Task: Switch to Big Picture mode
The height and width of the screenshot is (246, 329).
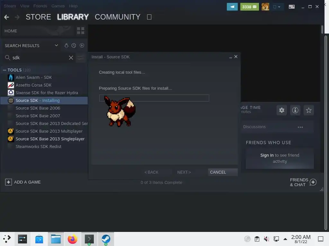Action: click(x=292, y=7)
